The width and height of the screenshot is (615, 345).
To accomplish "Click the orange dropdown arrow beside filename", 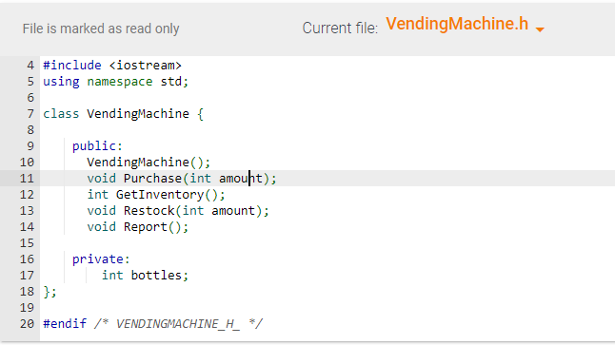I will pyautogui.click(x=540, y=29).
